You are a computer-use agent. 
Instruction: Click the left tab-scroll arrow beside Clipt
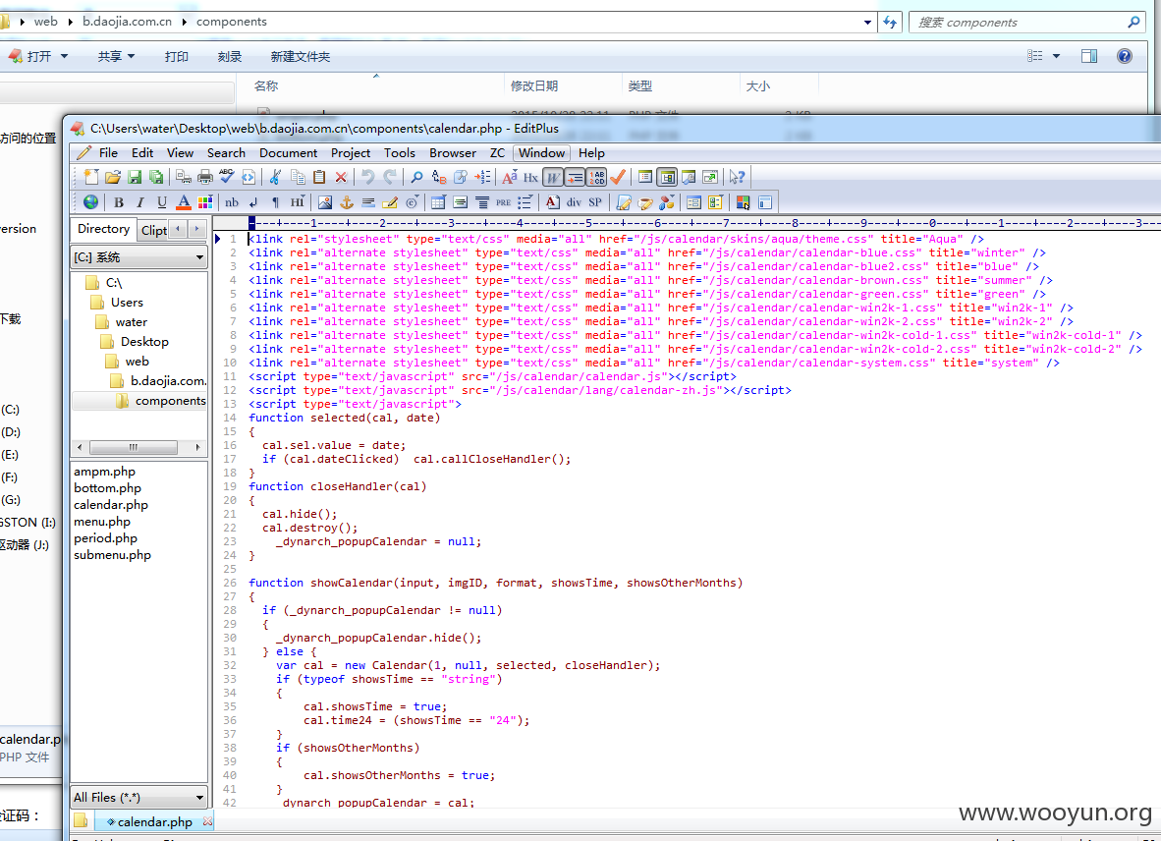pyautogui.click(x=178, y=229)
